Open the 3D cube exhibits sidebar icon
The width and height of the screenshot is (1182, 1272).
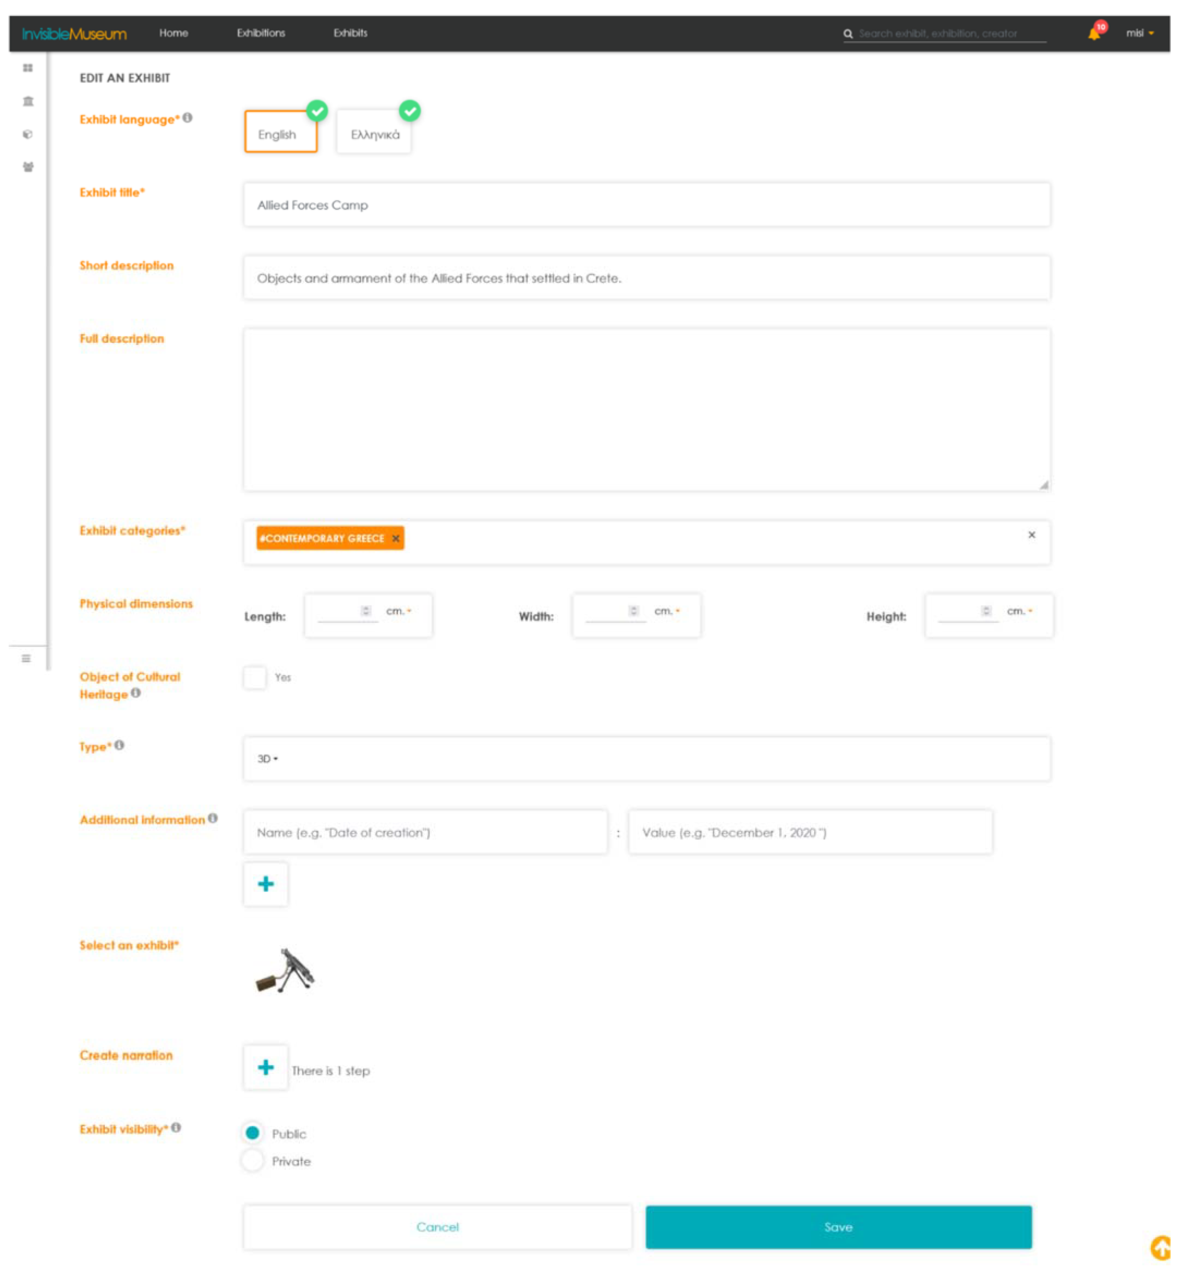(x=28, y=134)
